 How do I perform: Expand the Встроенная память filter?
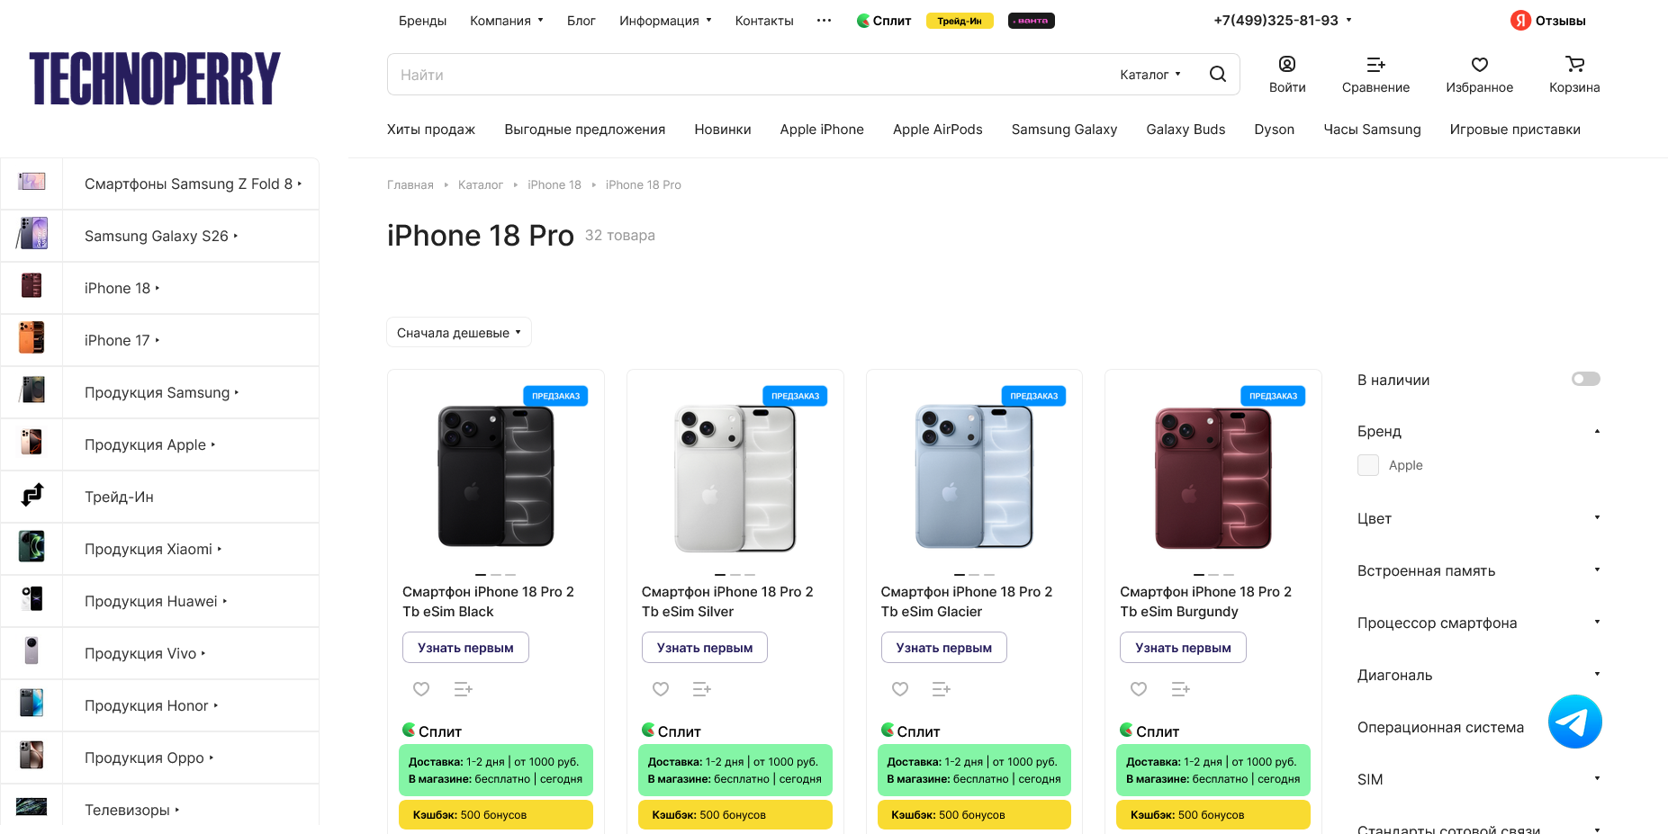[x=1478, y=570]
